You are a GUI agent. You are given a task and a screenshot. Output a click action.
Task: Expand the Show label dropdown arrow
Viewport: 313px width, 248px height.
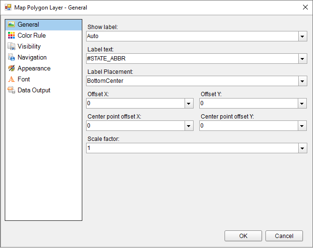coord(303,36)
